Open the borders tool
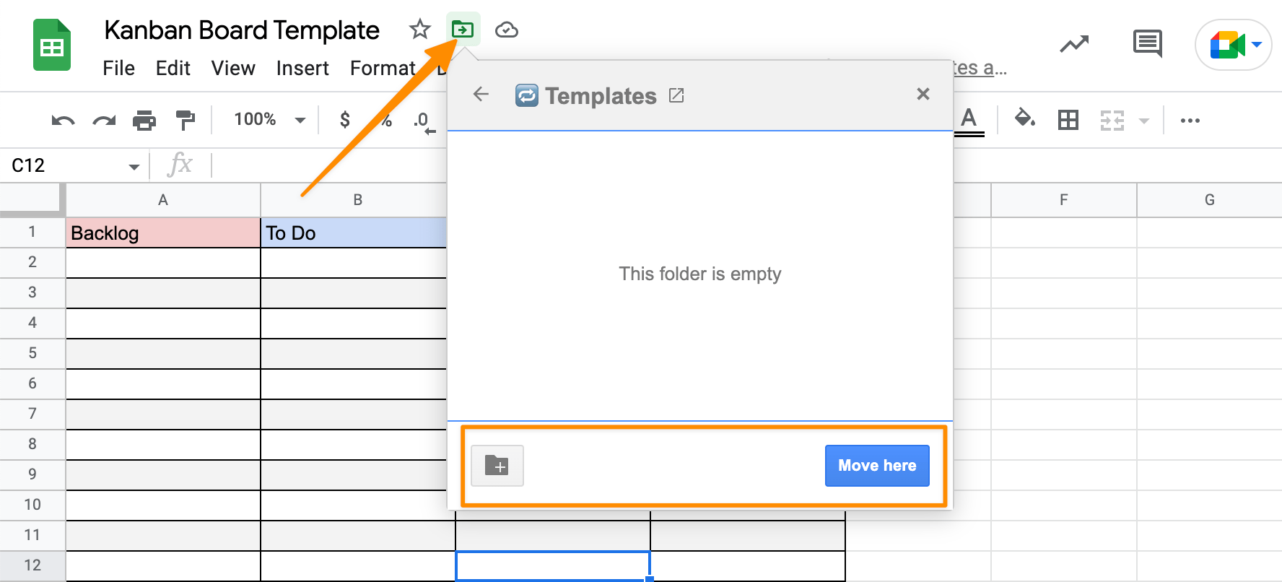The width and height of the screenshot is (1282, 582). [1068, 120]
